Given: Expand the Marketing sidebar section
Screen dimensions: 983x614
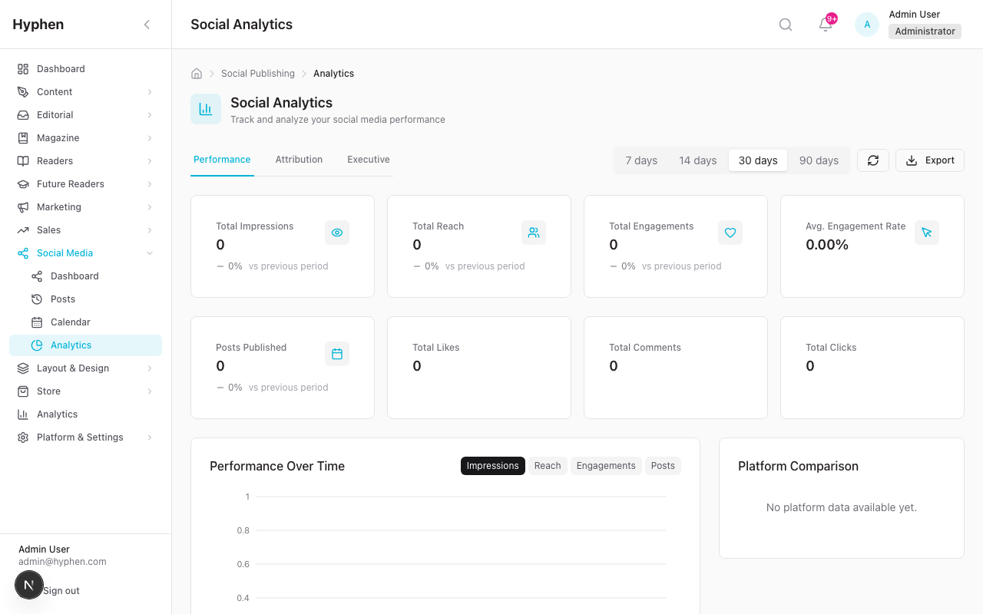Looking at the screenshot, I should pyautogui.click(x=85, y=206).
